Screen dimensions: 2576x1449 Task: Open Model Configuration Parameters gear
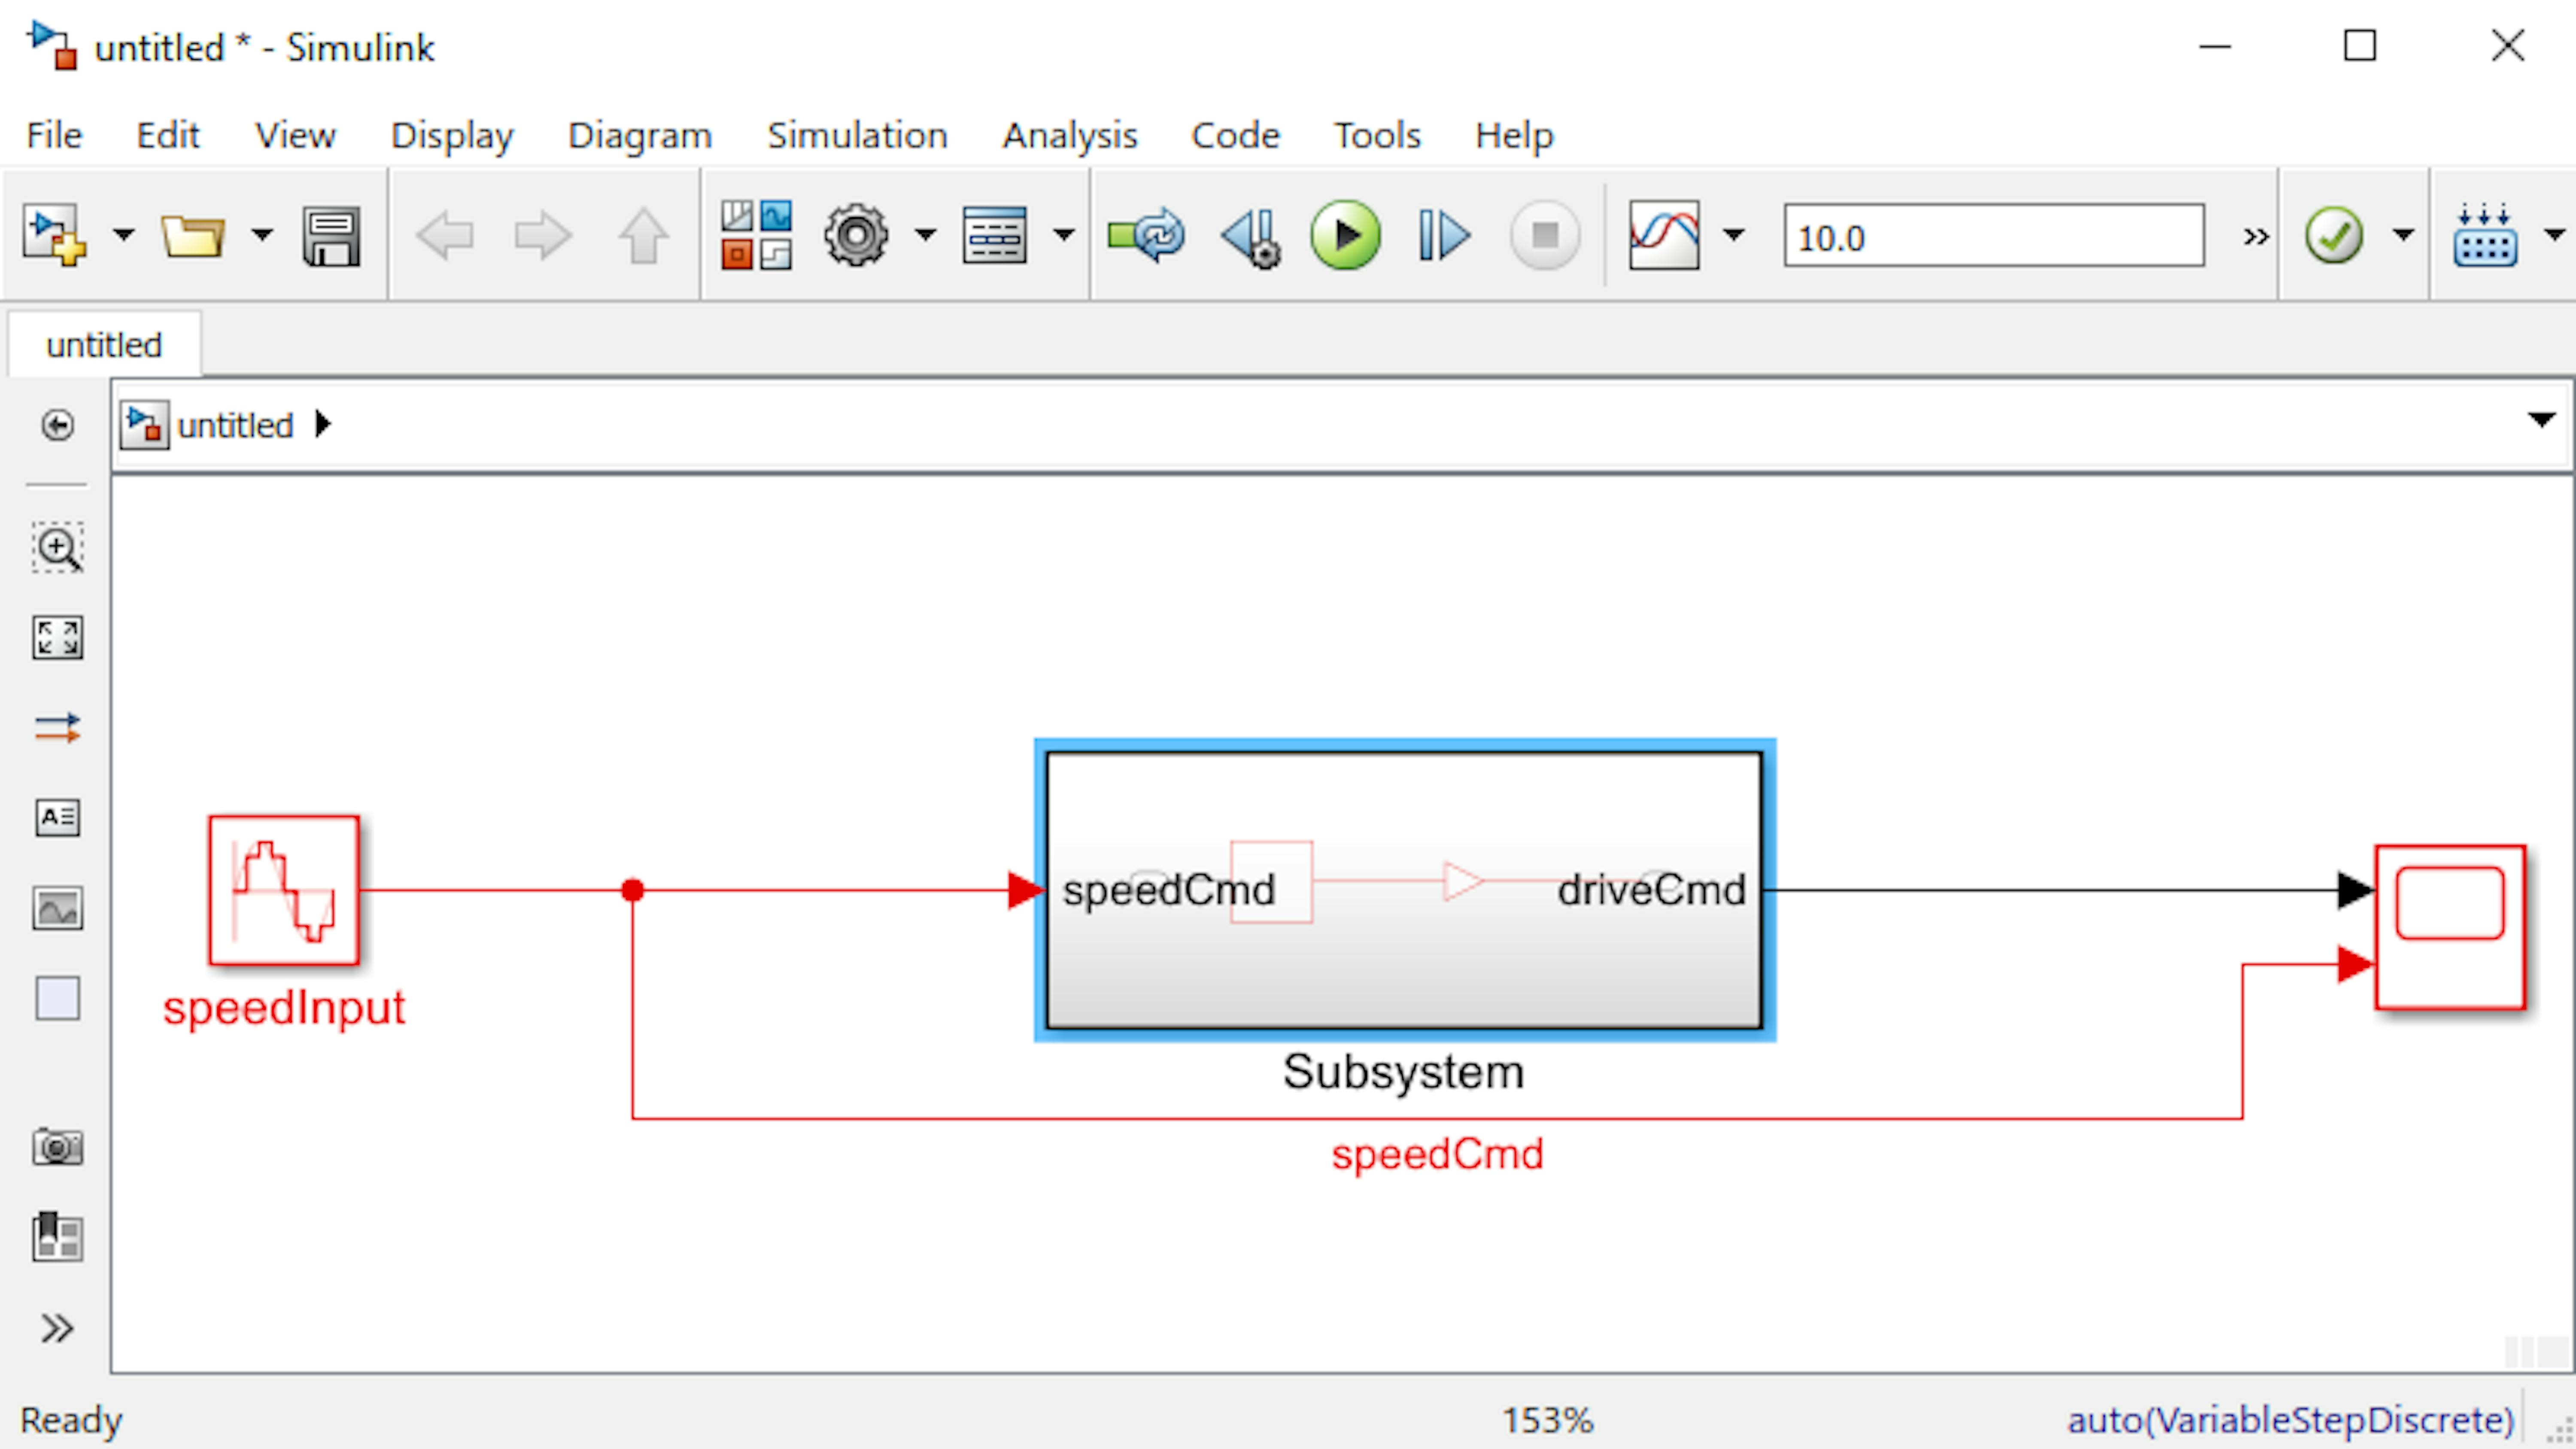(856, 236)
